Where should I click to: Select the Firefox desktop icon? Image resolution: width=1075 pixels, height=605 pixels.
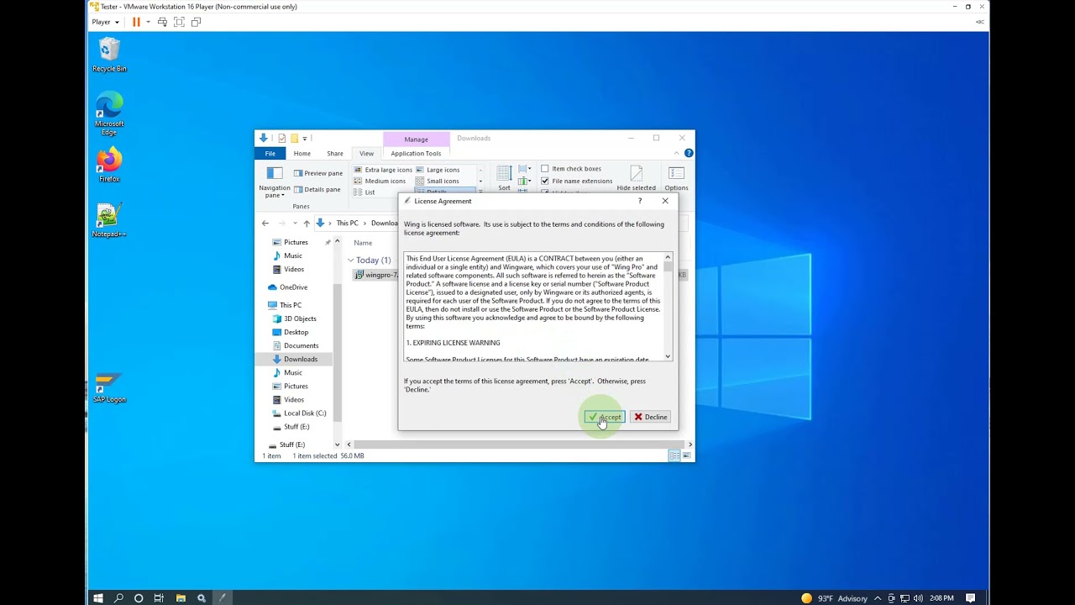(109, 166)
